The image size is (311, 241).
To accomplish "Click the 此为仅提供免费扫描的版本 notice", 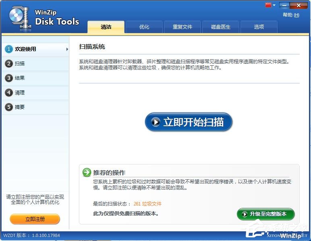I will tap(126, 214).
